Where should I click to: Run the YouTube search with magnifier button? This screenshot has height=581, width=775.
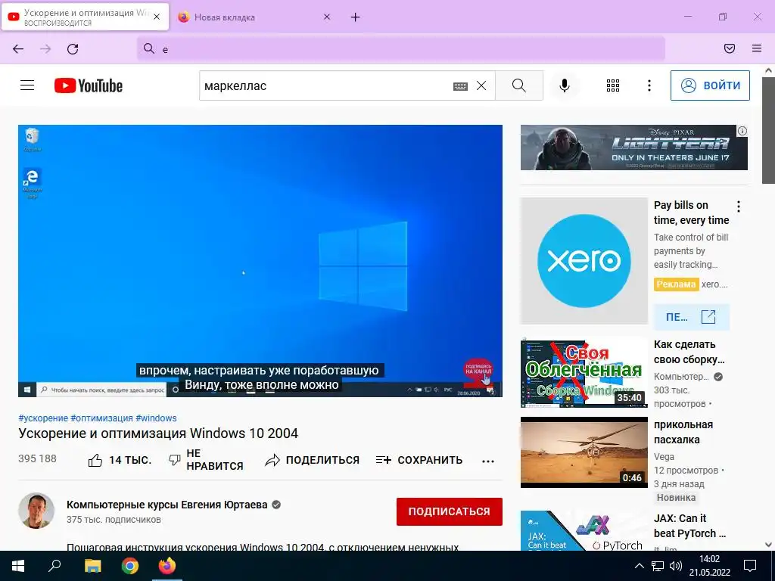click(x=519, y=85)
